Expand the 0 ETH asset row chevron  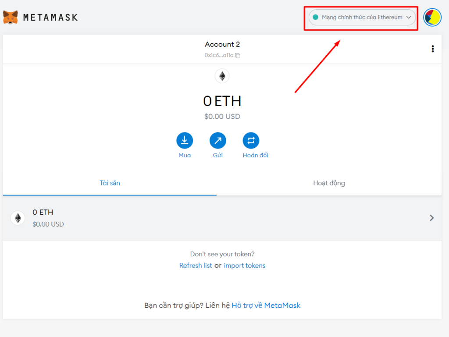[431, 218]
